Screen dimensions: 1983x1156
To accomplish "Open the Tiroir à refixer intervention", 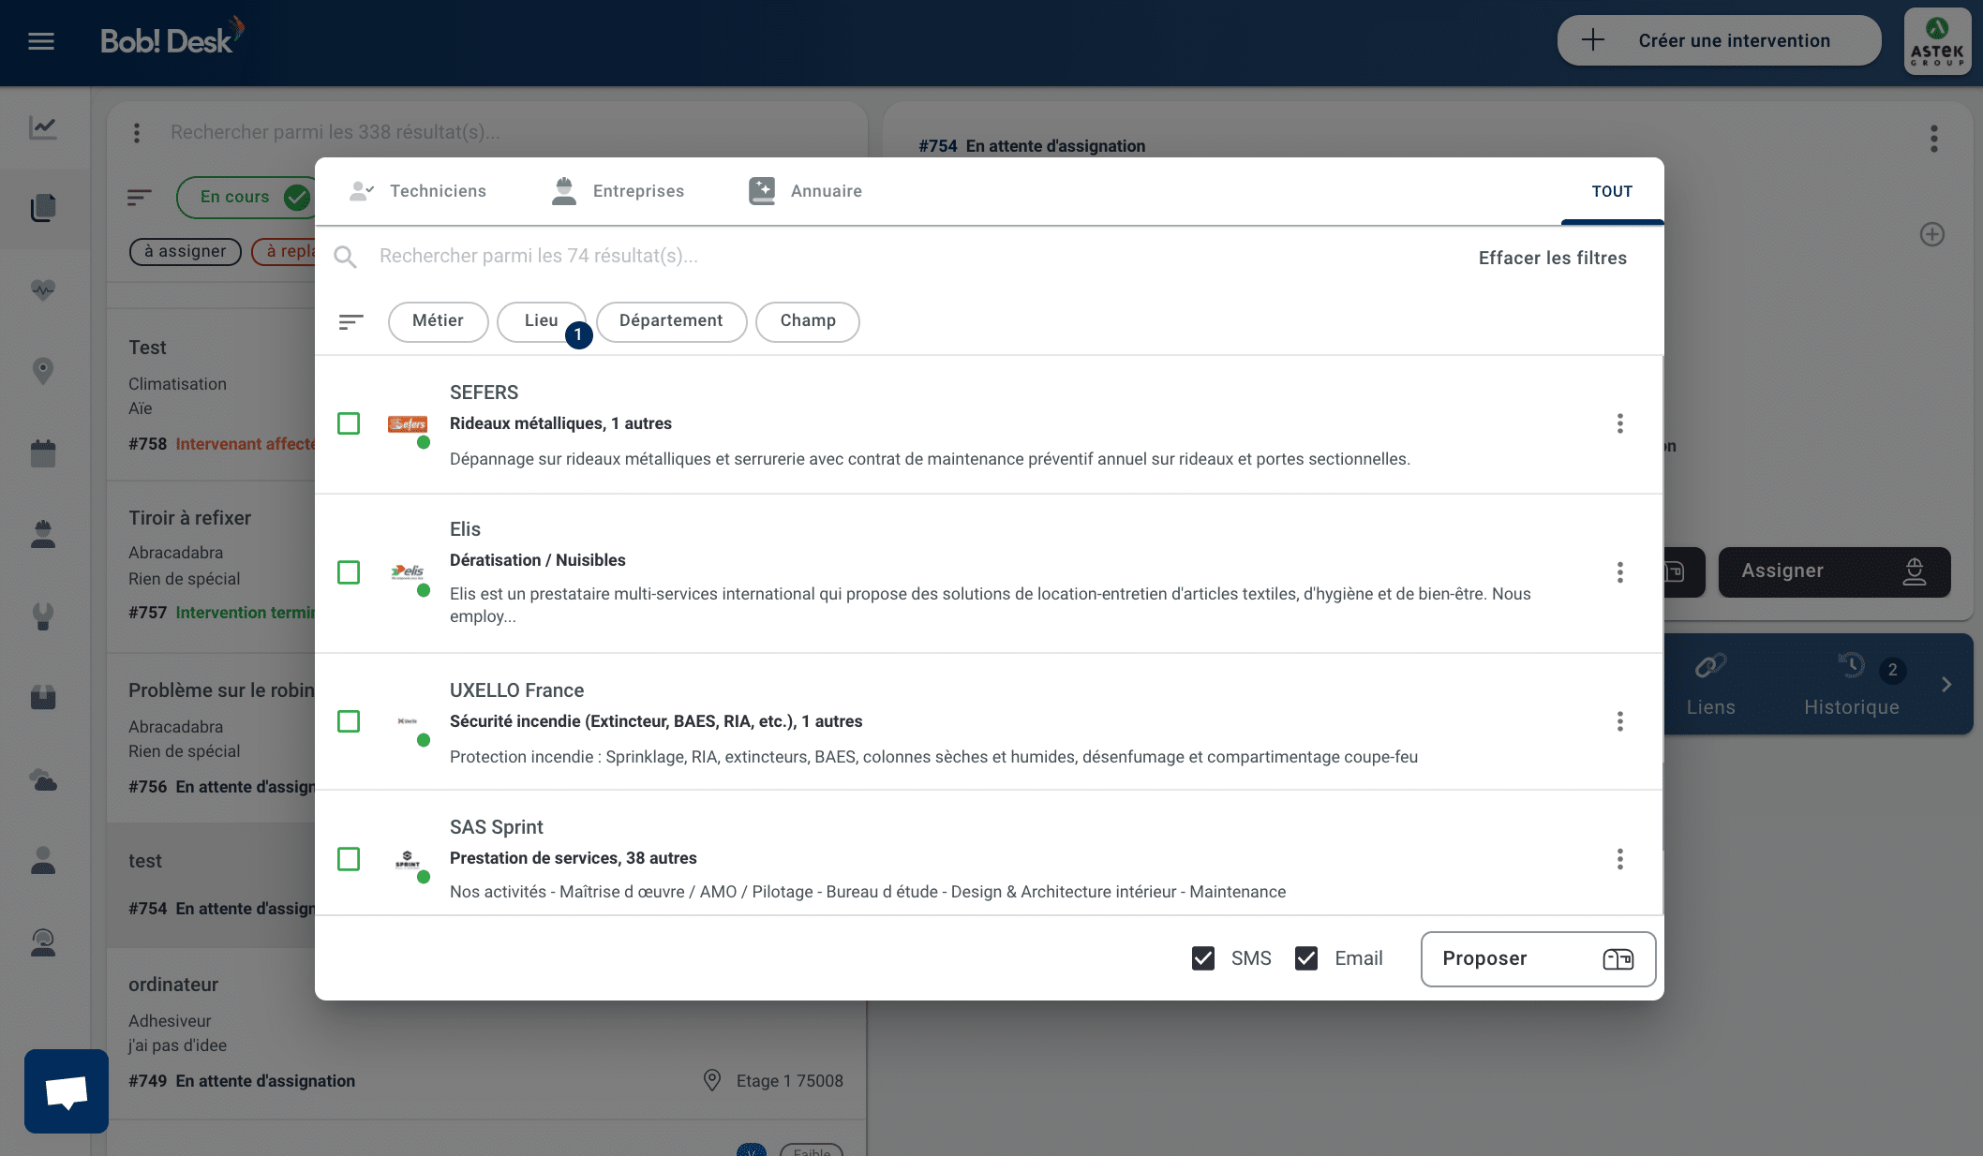I will [211, 566].
